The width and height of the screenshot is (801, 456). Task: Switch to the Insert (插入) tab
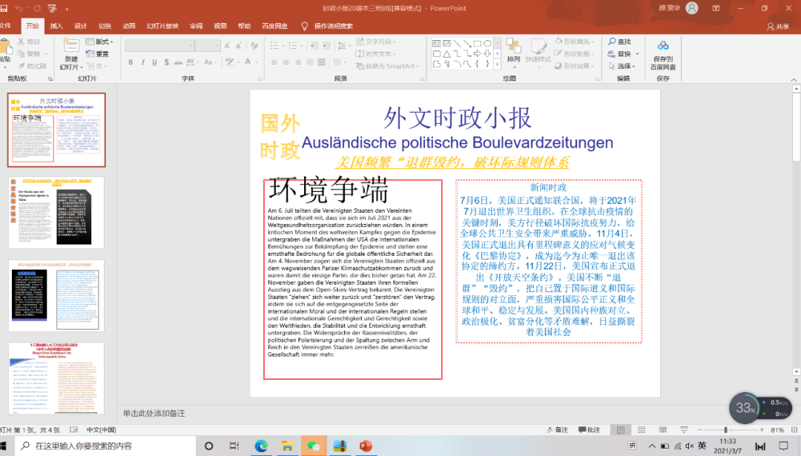[56, 26]
